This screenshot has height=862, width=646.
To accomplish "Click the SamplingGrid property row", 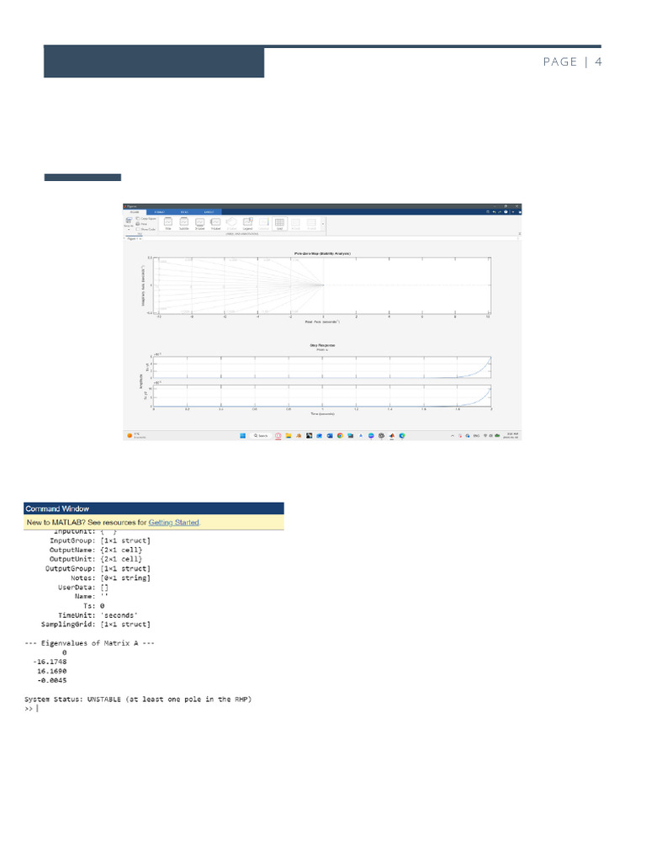I will pyautogui.click(x=96, y=625).
